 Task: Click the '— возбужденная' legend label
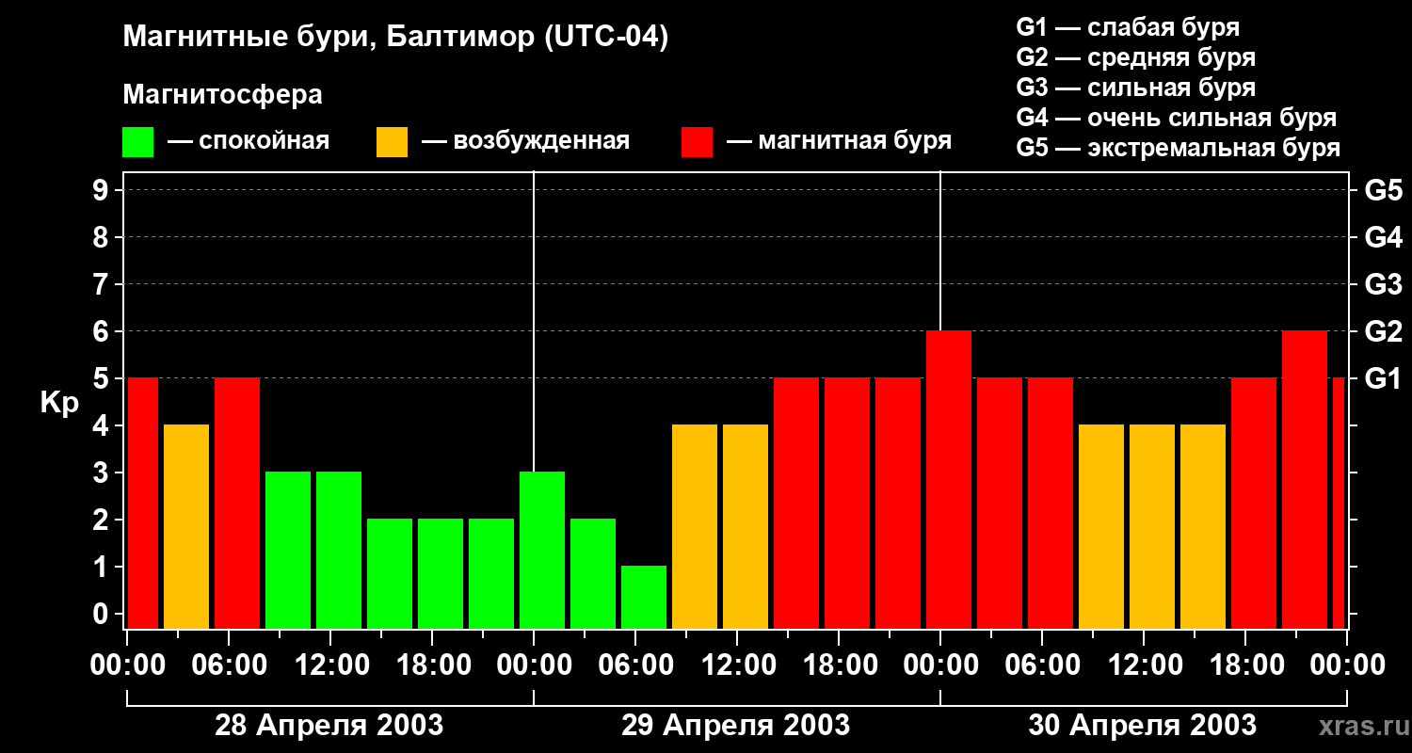525,141
